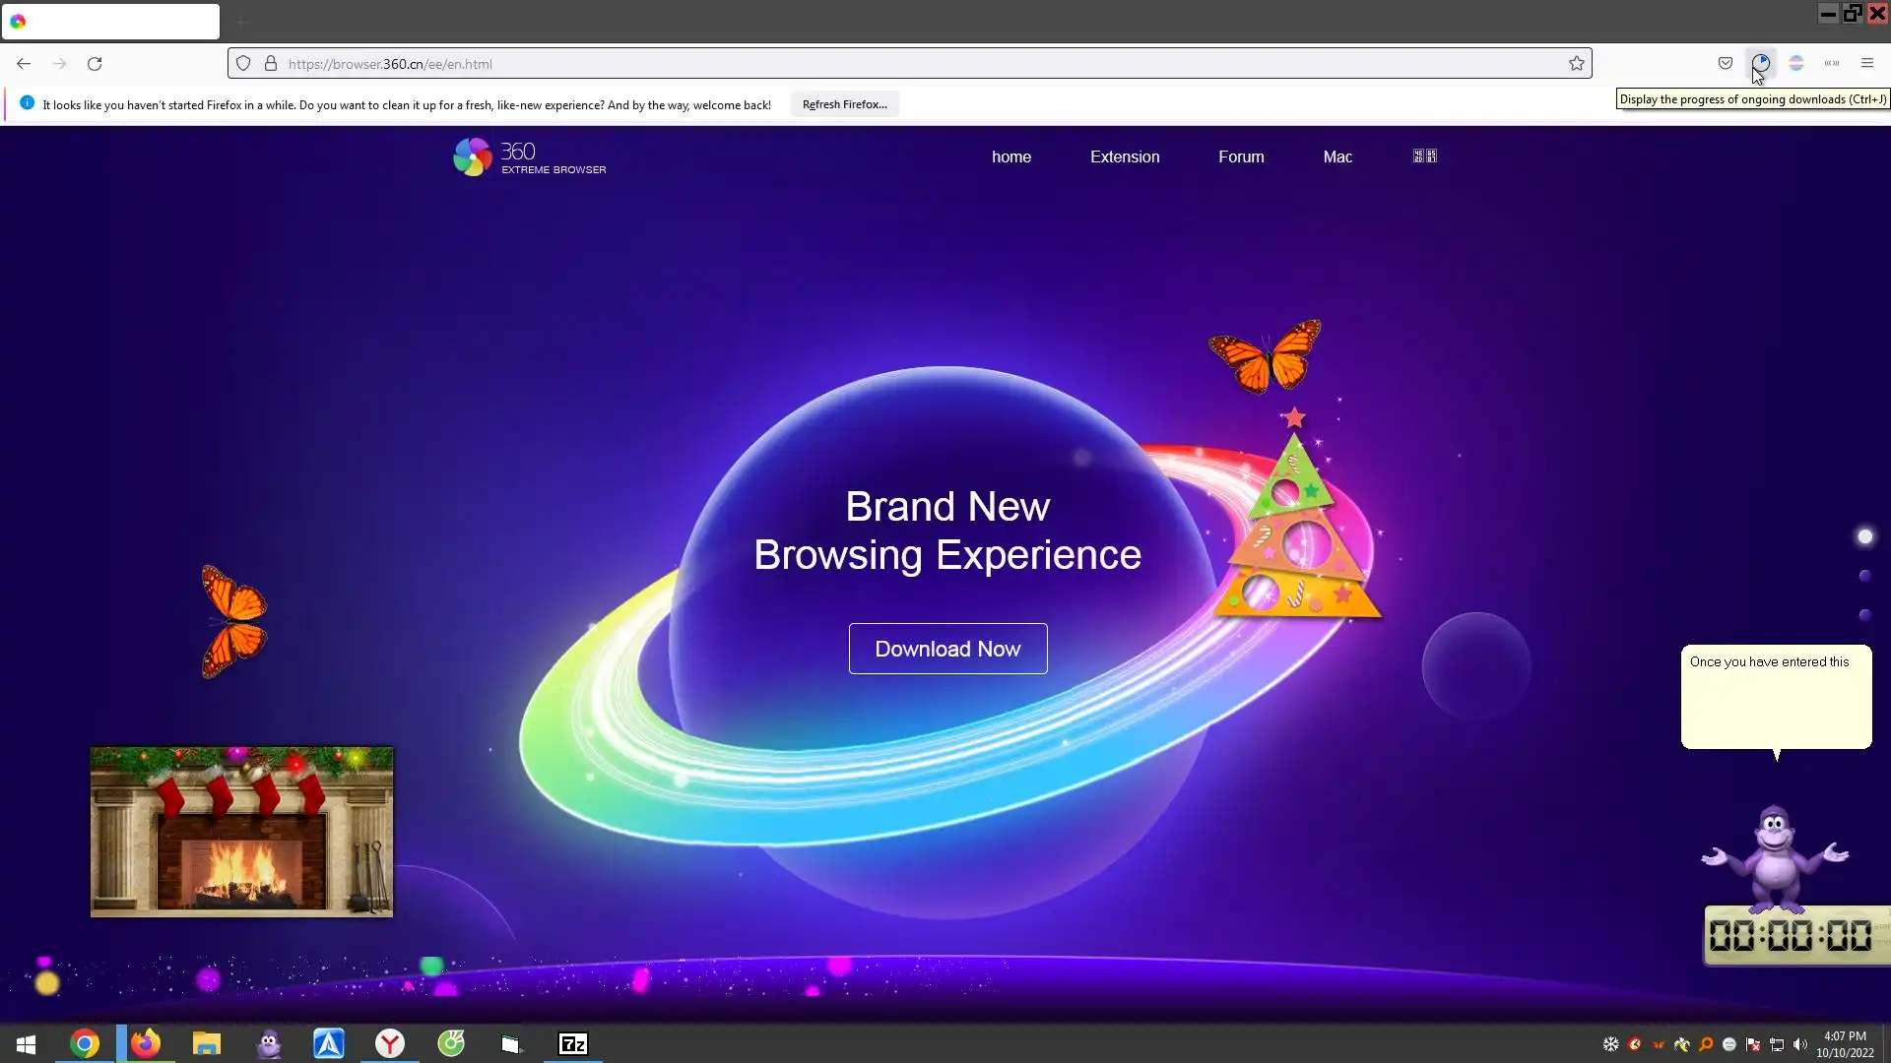Select the first highlighted page indicator dot
1891x1063 pixels.
tap(1864, 536)
